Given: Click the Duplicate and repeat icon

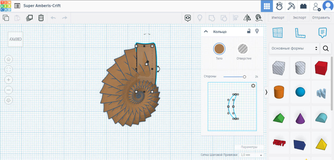Looking at the screenshot, I should pyautogui.click(x=29, y=18).
